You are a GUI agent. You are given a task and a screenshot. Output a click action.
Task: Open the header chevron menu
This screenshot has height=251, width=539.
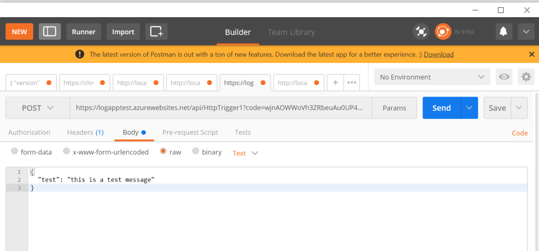tap(526, 32)
